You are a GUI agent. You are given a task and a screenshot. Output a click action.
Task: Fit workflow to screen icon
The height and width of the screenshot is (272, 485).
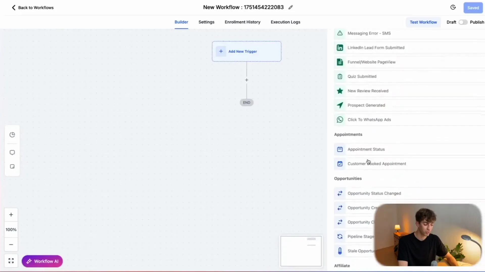point(11,261)
